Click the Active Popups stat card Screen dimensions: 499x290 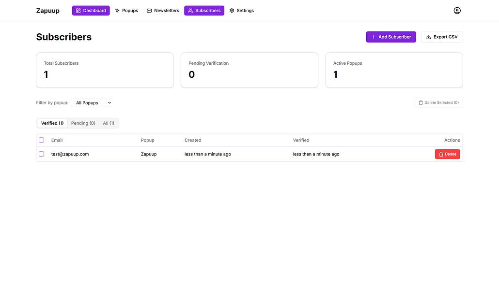pyautogui.click(x=394, y=70)
